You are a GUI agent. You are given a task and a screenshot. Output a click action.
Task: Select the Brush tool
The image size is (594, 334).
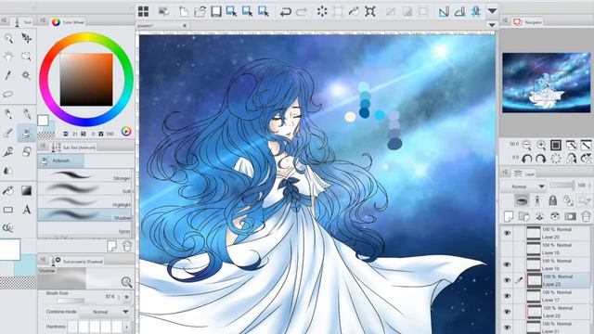pos(8,133)
